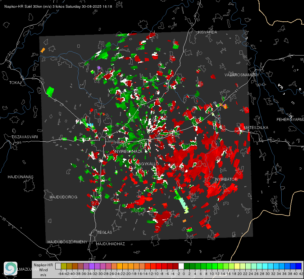Click the NAGYKÁLLÓ town label
This screenshot has width=304, height=279.
pos(147,164)
